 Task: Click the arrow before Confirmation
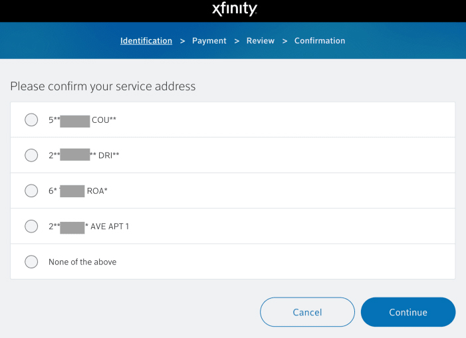[285, 41]
